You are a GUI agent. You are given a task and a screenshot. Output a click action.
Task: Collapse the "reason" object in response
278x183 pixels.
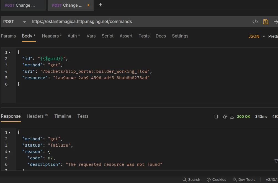9,152
